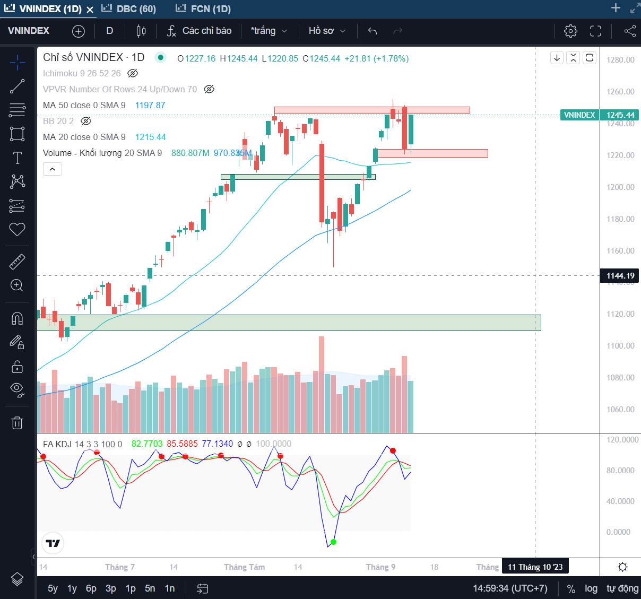This screenshot has height=599, width=641.
Task: Select the rectangle shapes tool
Action: click(17, 134)
